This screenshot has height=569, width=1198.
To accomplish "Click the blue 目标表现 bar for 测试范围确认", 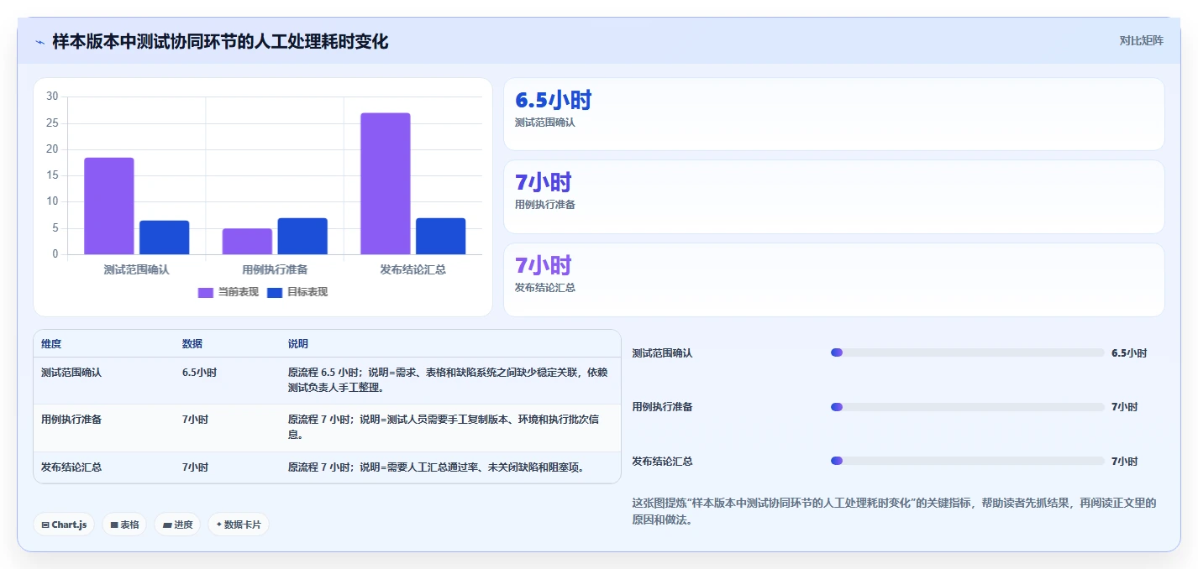I will (x=165, y=238).
